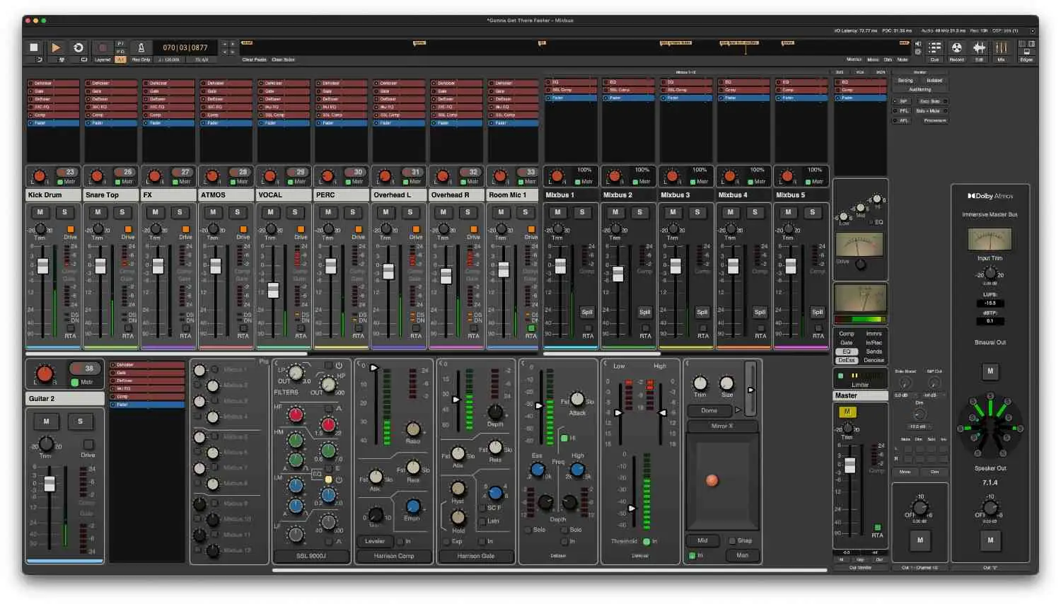Click the compressor Ratio knob
Image resolution: width=1061 pixels, height=604 pixels.
(x=413, y=429)
